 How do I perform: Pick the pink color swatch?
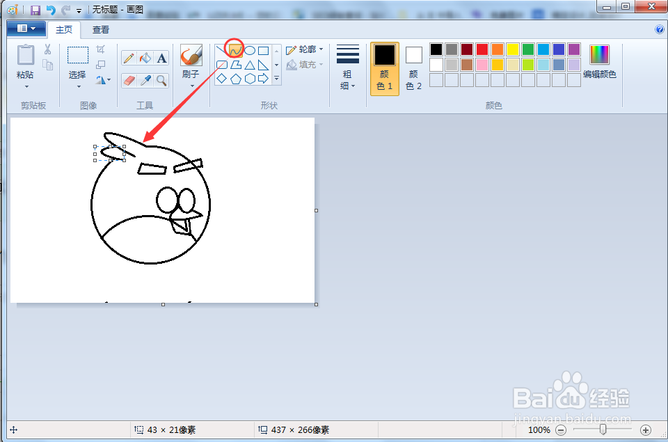click(x=482, y=65)
